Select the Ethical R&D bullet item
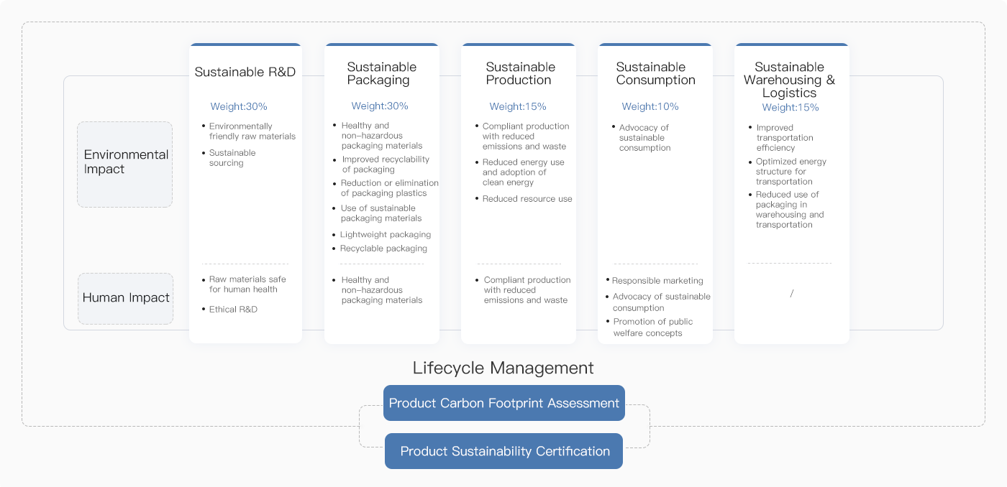 233,309
